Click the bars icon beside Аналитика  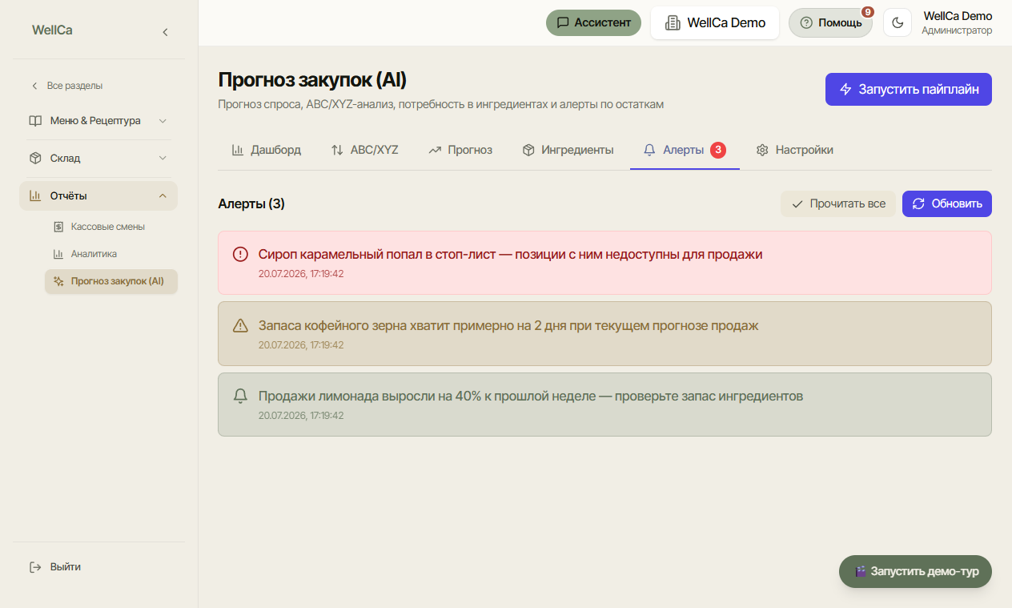pos(58,254)
